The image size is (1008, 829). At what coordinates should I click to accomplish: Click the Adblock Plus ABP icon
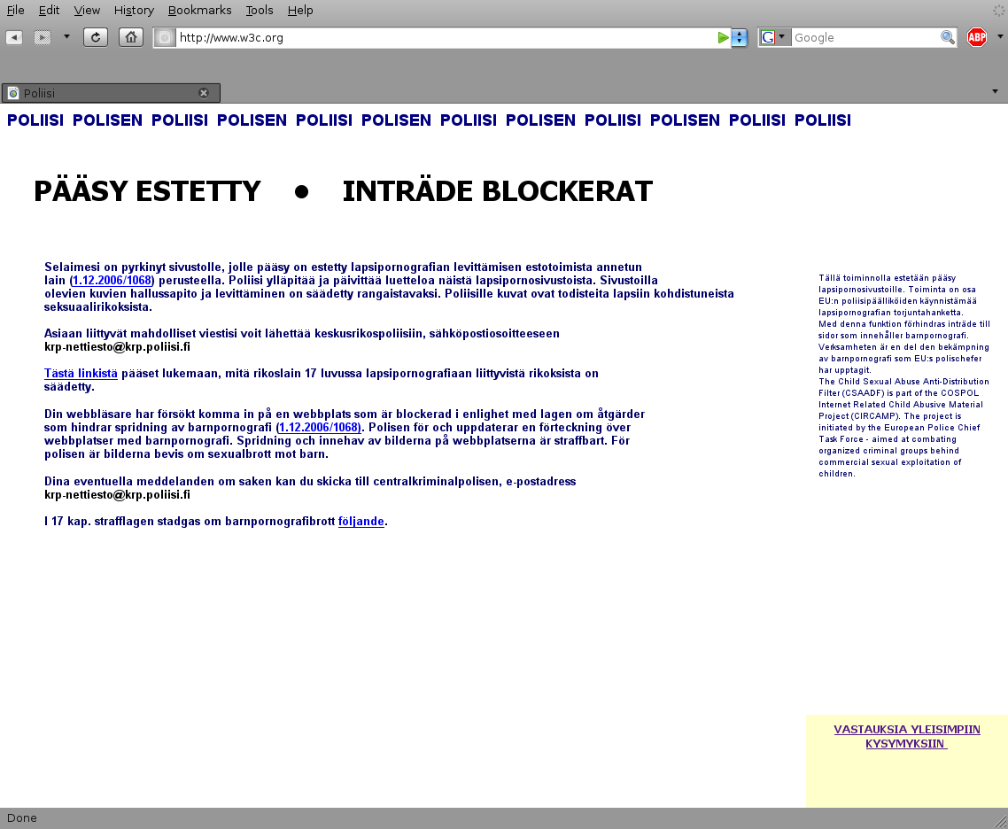[x=976, y=37]
